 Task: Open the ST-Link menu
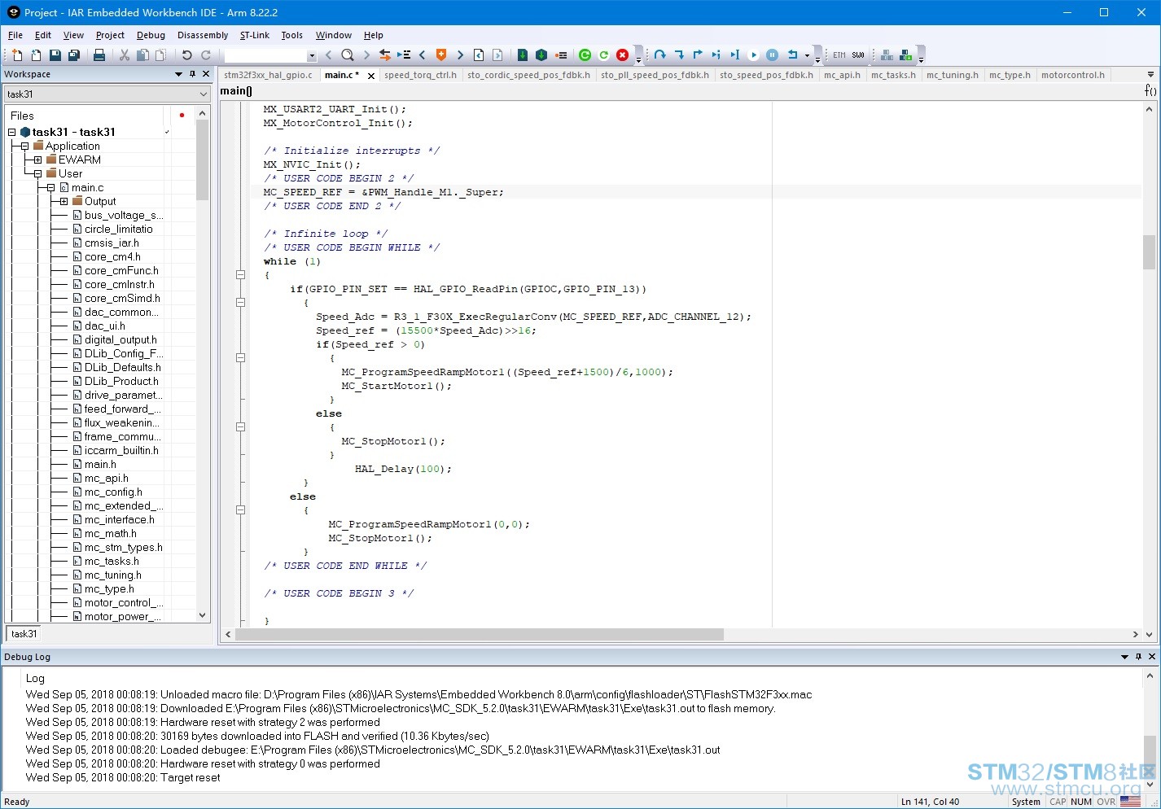click(x=254, y=35)
